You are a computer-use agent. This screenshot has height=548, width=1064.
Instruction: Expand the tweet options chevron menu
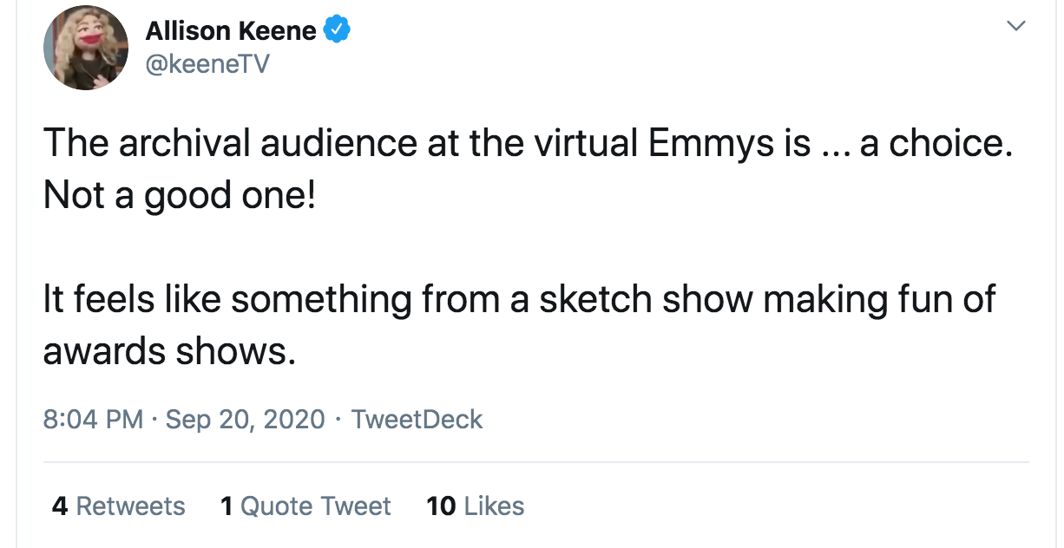coord(1015,27)
